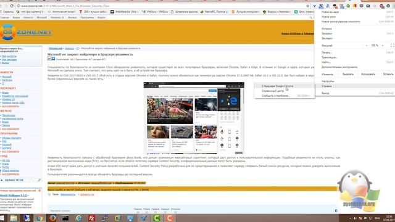This screenshot has height=222, width=395.
Task: Click "Копировать" in the edit row
Action: [x=368, y=74]
